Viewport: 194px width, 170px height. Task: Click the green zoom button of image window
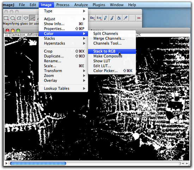coord(18,30)
